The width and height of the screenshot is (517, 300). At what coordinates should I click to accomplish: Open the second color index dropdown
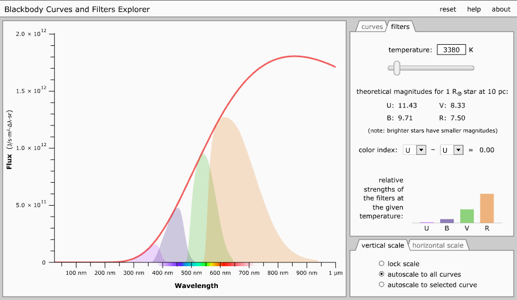pos(452,150)
